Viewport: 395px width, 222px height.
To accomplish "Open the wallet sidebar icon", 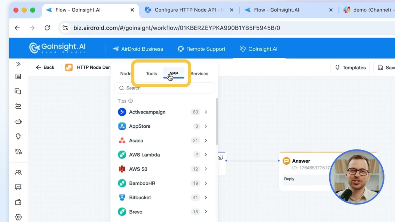I will [x=18, y=202].
